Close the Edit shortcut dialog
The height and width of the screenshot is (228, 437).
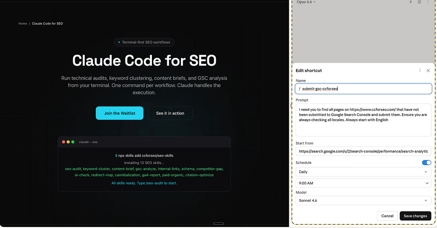click(428, 70)
